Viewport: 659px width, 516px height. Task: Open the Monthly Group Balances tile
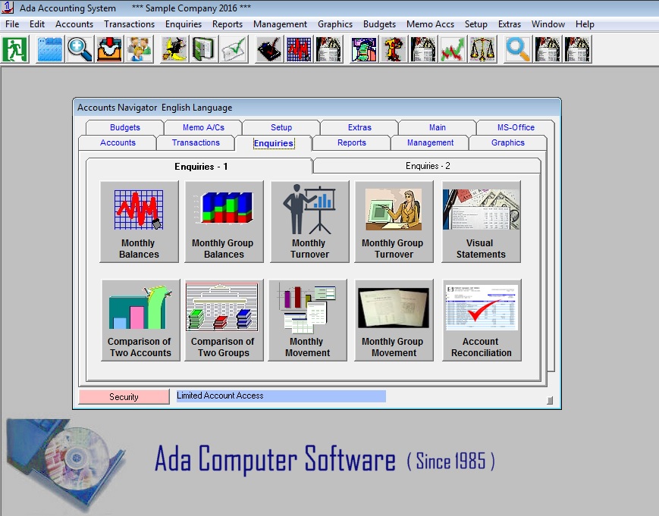(x=224, y=222)
